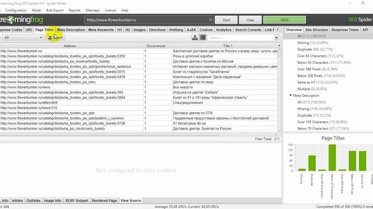This screenshot has height=209, width=373.
Task: Click the Export button
Action: pos(55,37)
